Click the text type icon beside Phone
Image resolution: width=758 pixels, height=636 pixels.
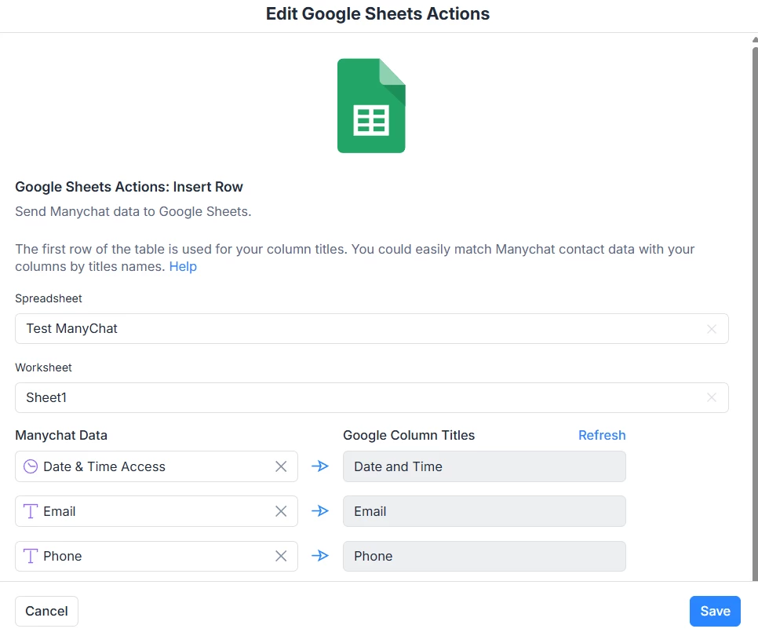tap(31, 556)
